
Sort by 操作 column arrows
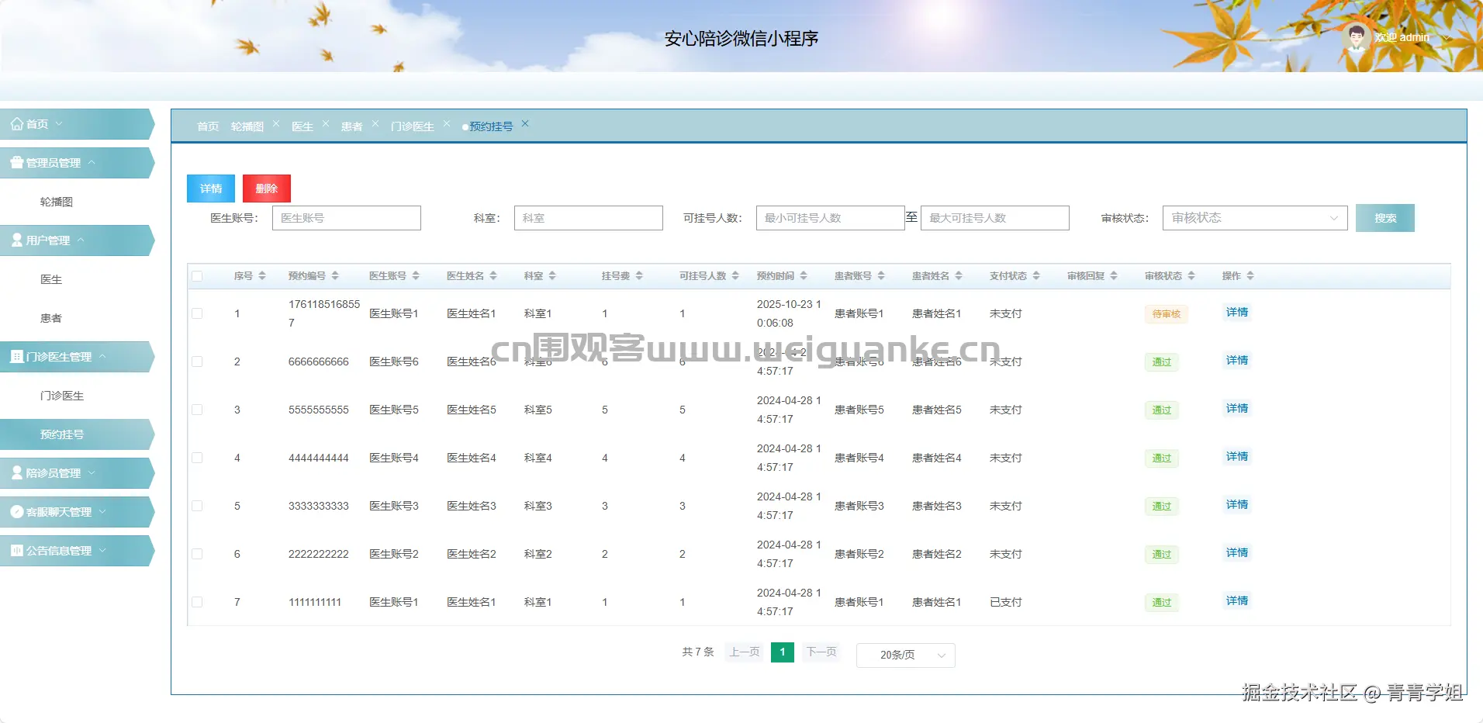[x=1250, y=276]
